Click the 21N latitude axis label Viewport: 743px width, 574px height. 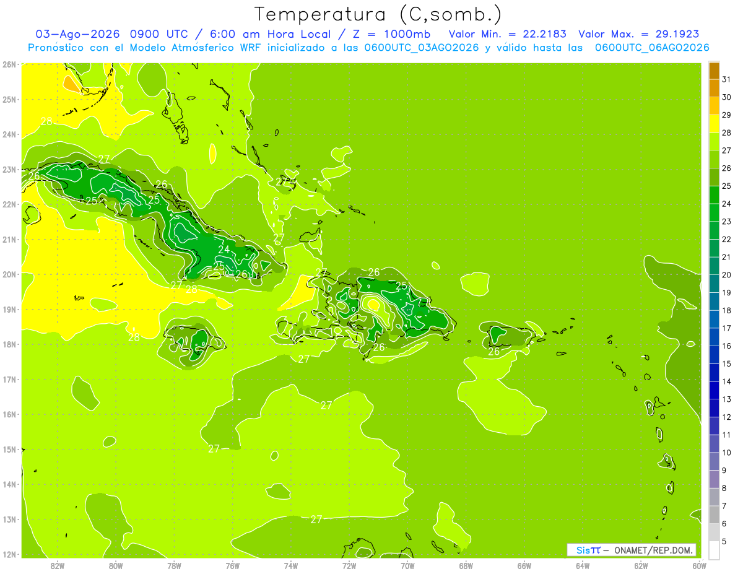(x=9, y=239)
